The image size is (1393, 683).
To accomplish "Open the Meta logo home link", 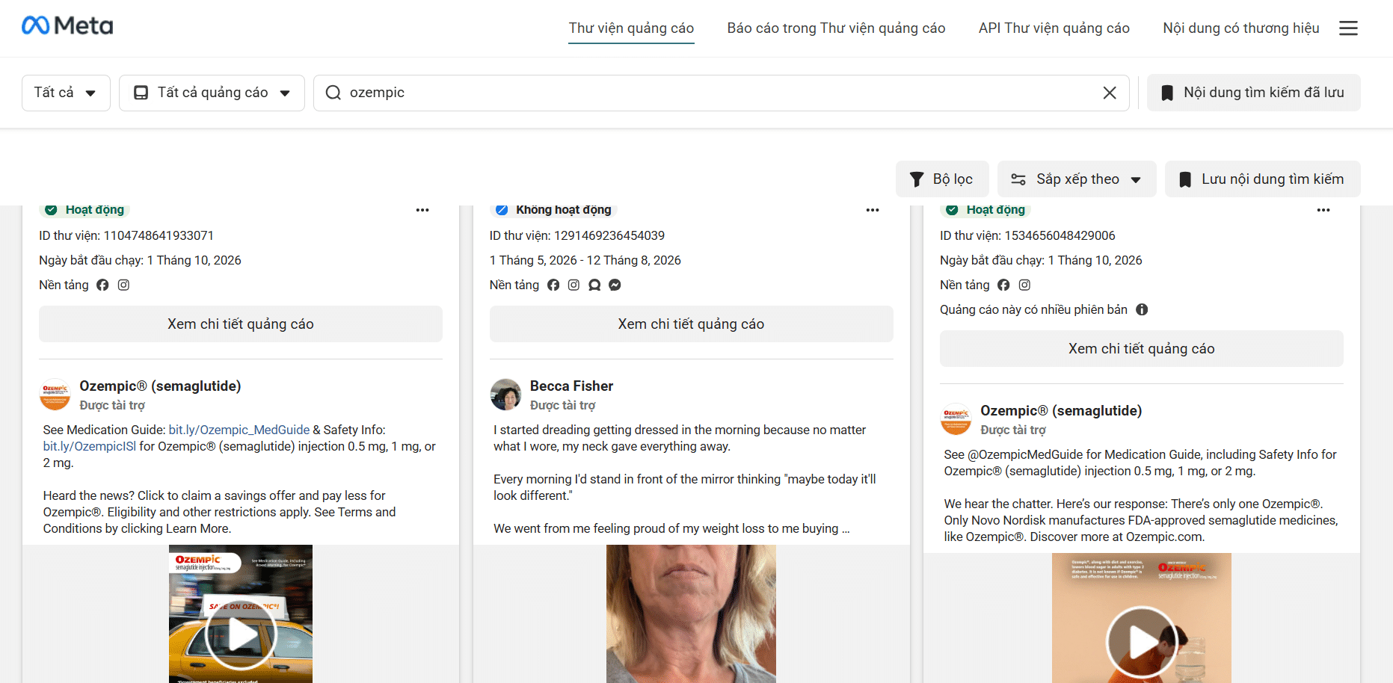I will tap(67, 26).
